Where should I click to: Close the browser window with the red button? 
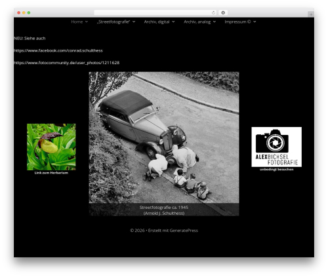tap(19, 12)
